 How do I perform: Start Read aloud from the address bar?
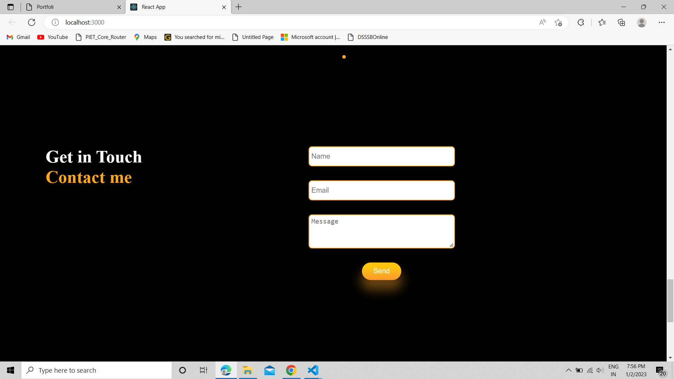click(542, 22)
